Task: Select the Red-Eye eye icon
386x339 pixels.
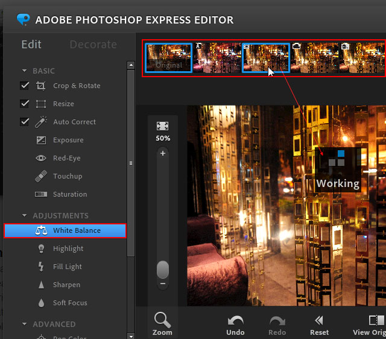Action: pos(41,158)
